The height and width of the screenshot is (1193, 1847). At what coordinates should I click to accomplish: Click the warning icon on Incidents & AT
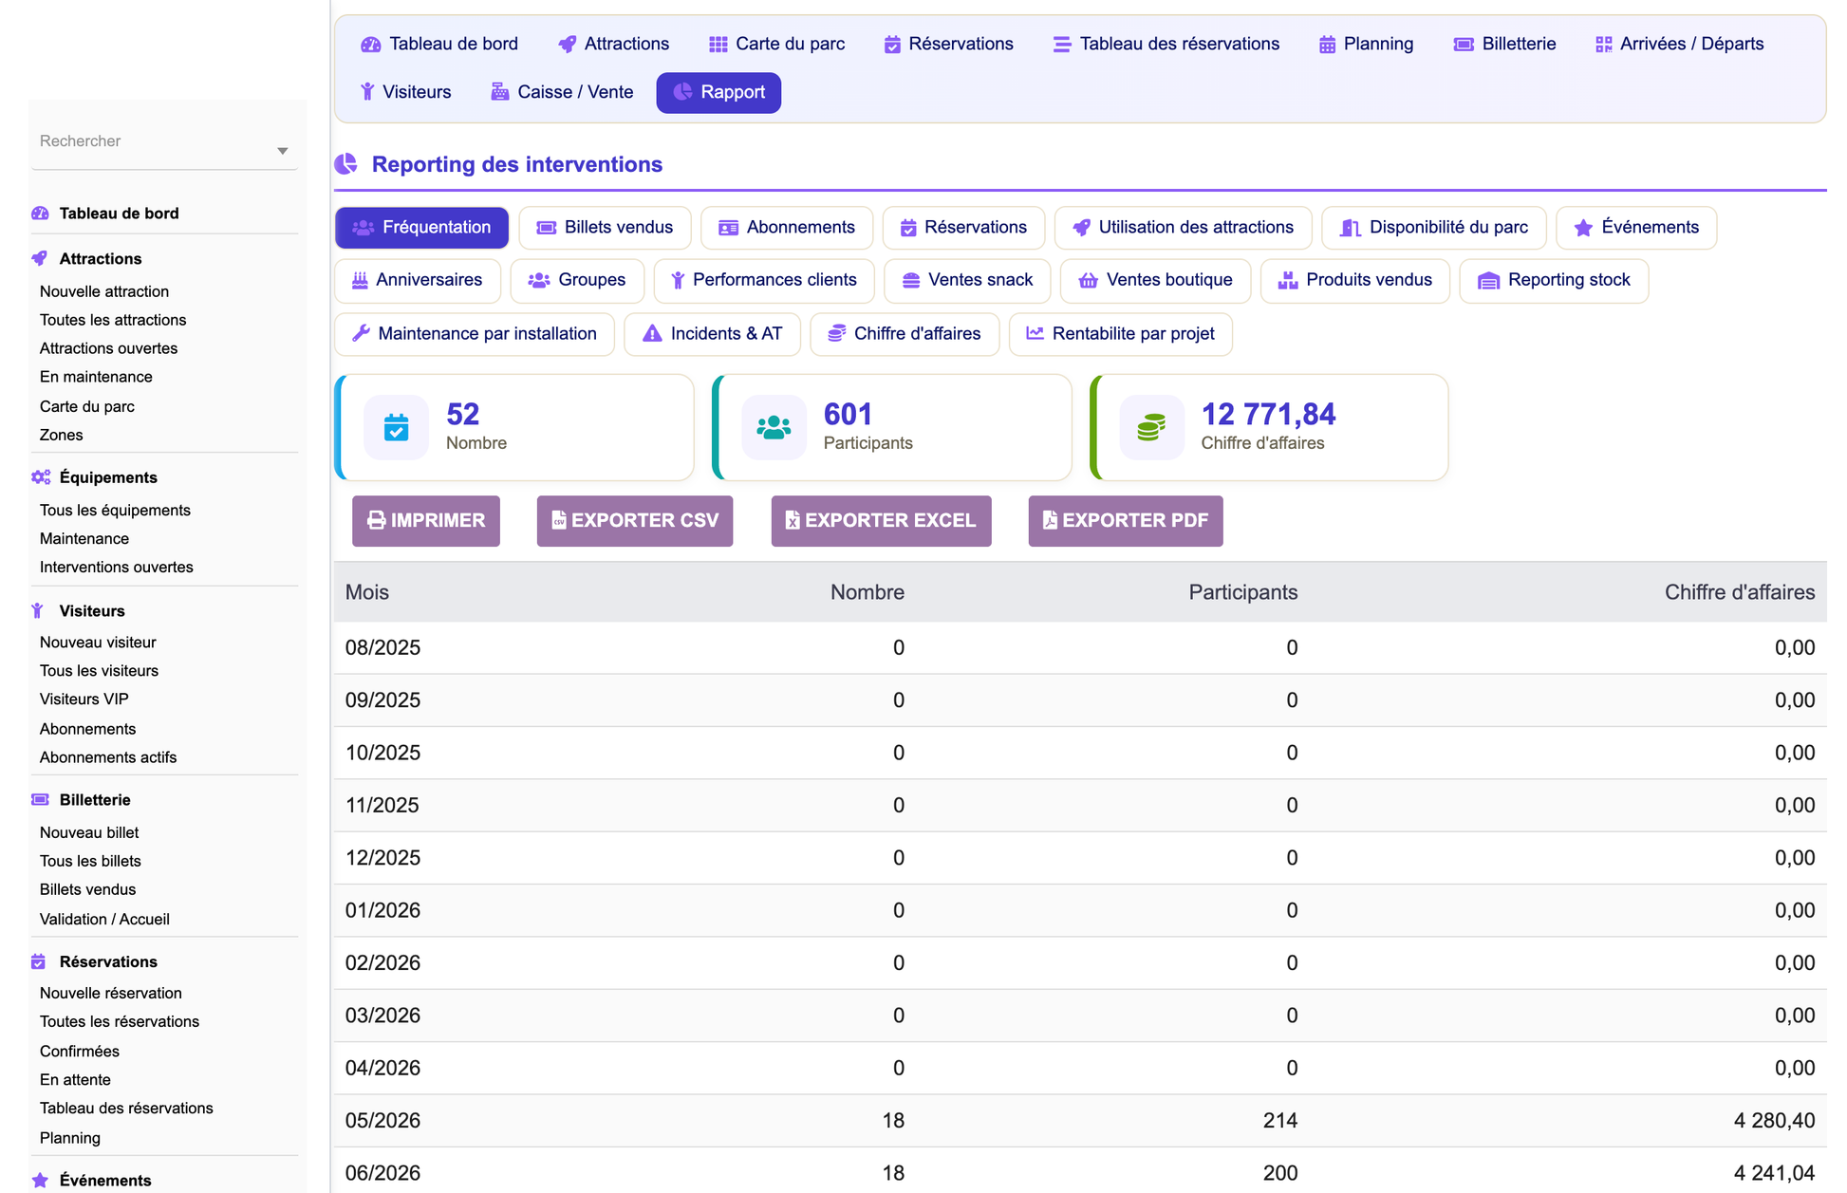[652, 333]
